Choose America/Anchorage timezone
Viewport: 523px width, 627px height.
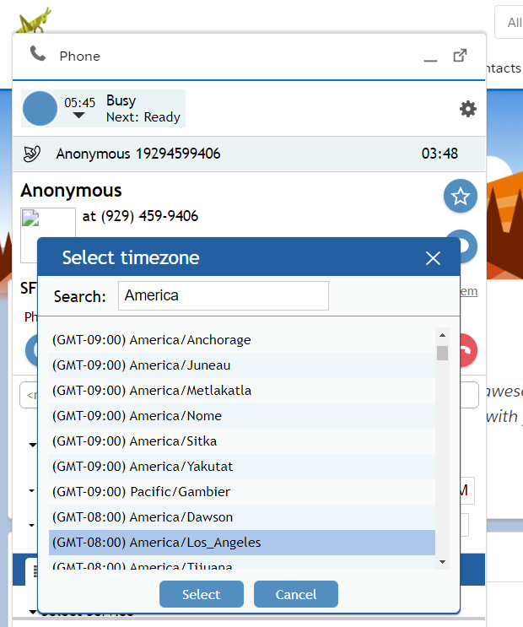tap(152, 340)
